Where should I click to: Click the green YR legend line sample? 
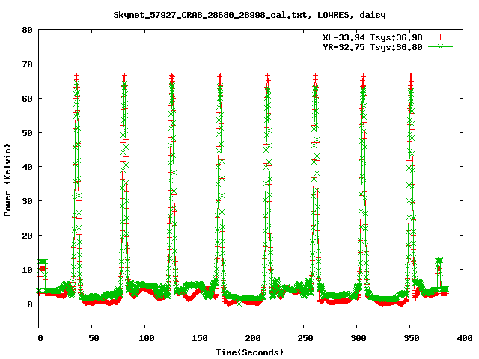pos(440,46)
